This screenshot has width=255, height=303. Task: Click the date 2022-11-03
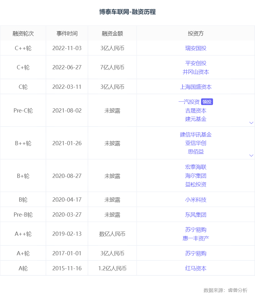pos(67,48)
